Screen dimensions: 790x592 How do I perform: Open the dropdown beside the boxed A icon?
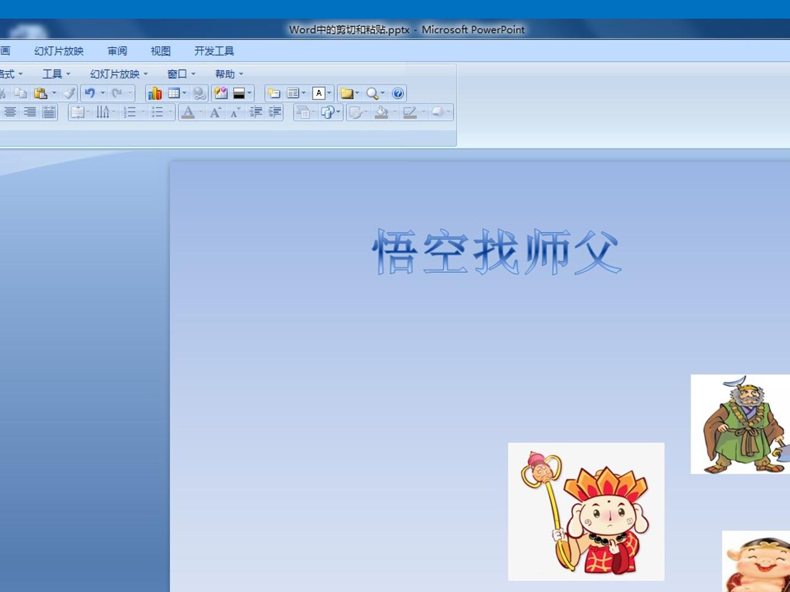329,93
